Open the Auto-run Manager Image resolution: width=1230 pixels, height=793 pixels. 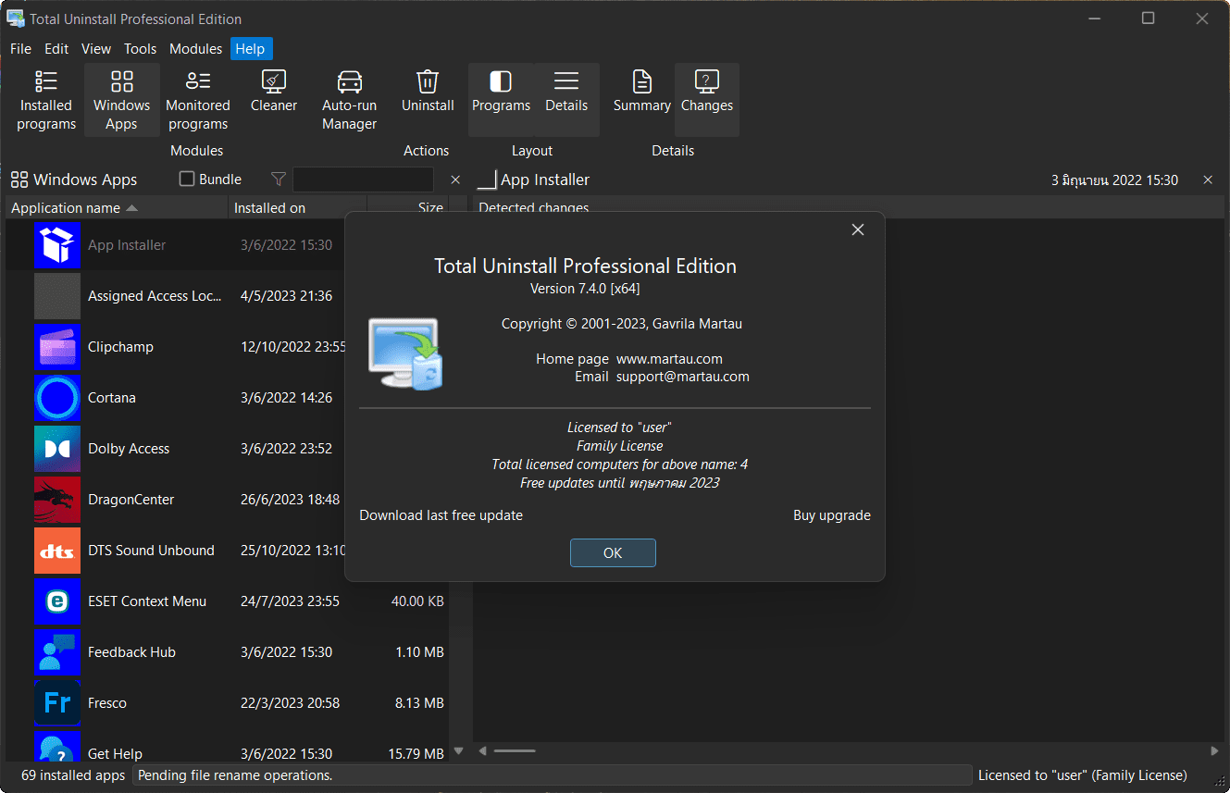tap(349, 100)
